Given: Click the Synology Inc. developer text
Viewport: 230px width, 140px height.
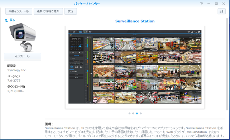Looking at the screenshot, I should coord(17,70).
